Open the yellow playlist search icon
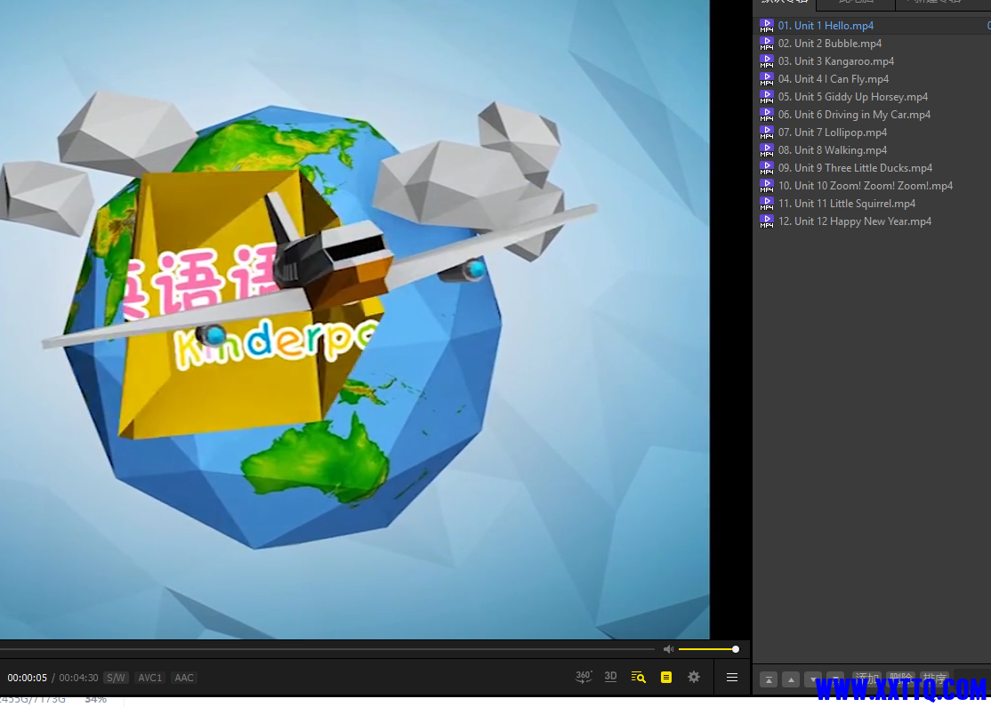 click(639, 678)
